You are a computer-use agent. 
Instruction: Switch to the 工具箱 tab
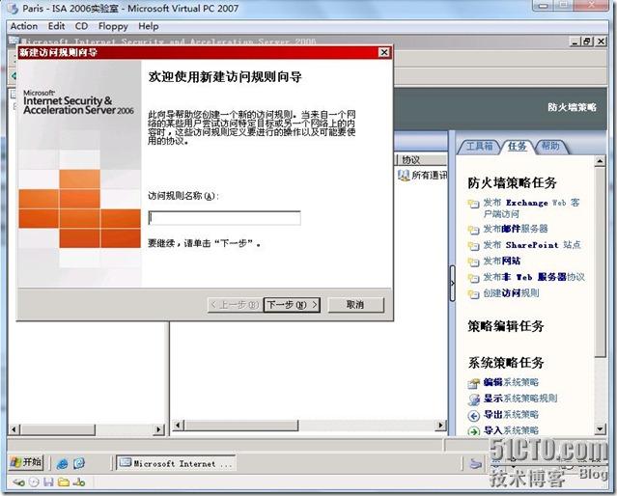479,147
